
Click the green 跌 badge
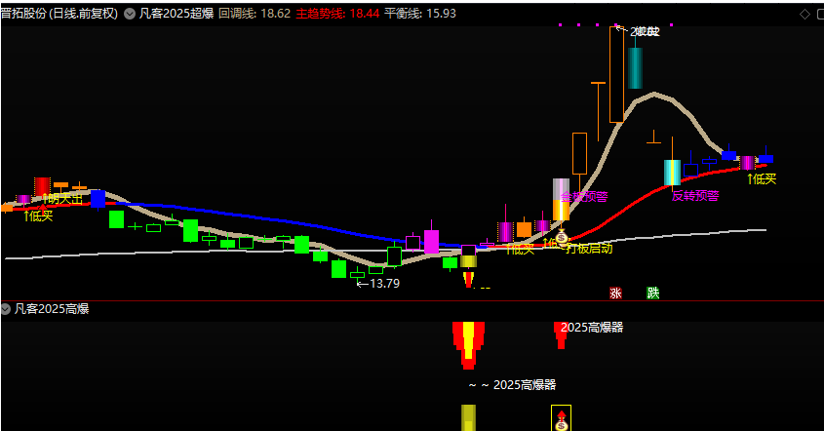tap(652, 294)
